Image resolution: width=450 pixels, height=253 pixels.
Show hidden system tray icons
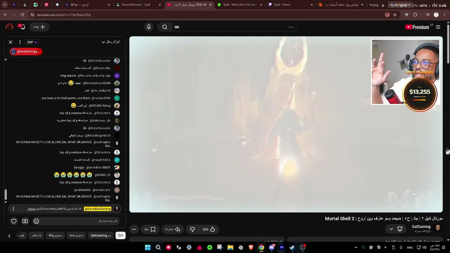pyautogui.click(x=356, y=247)
